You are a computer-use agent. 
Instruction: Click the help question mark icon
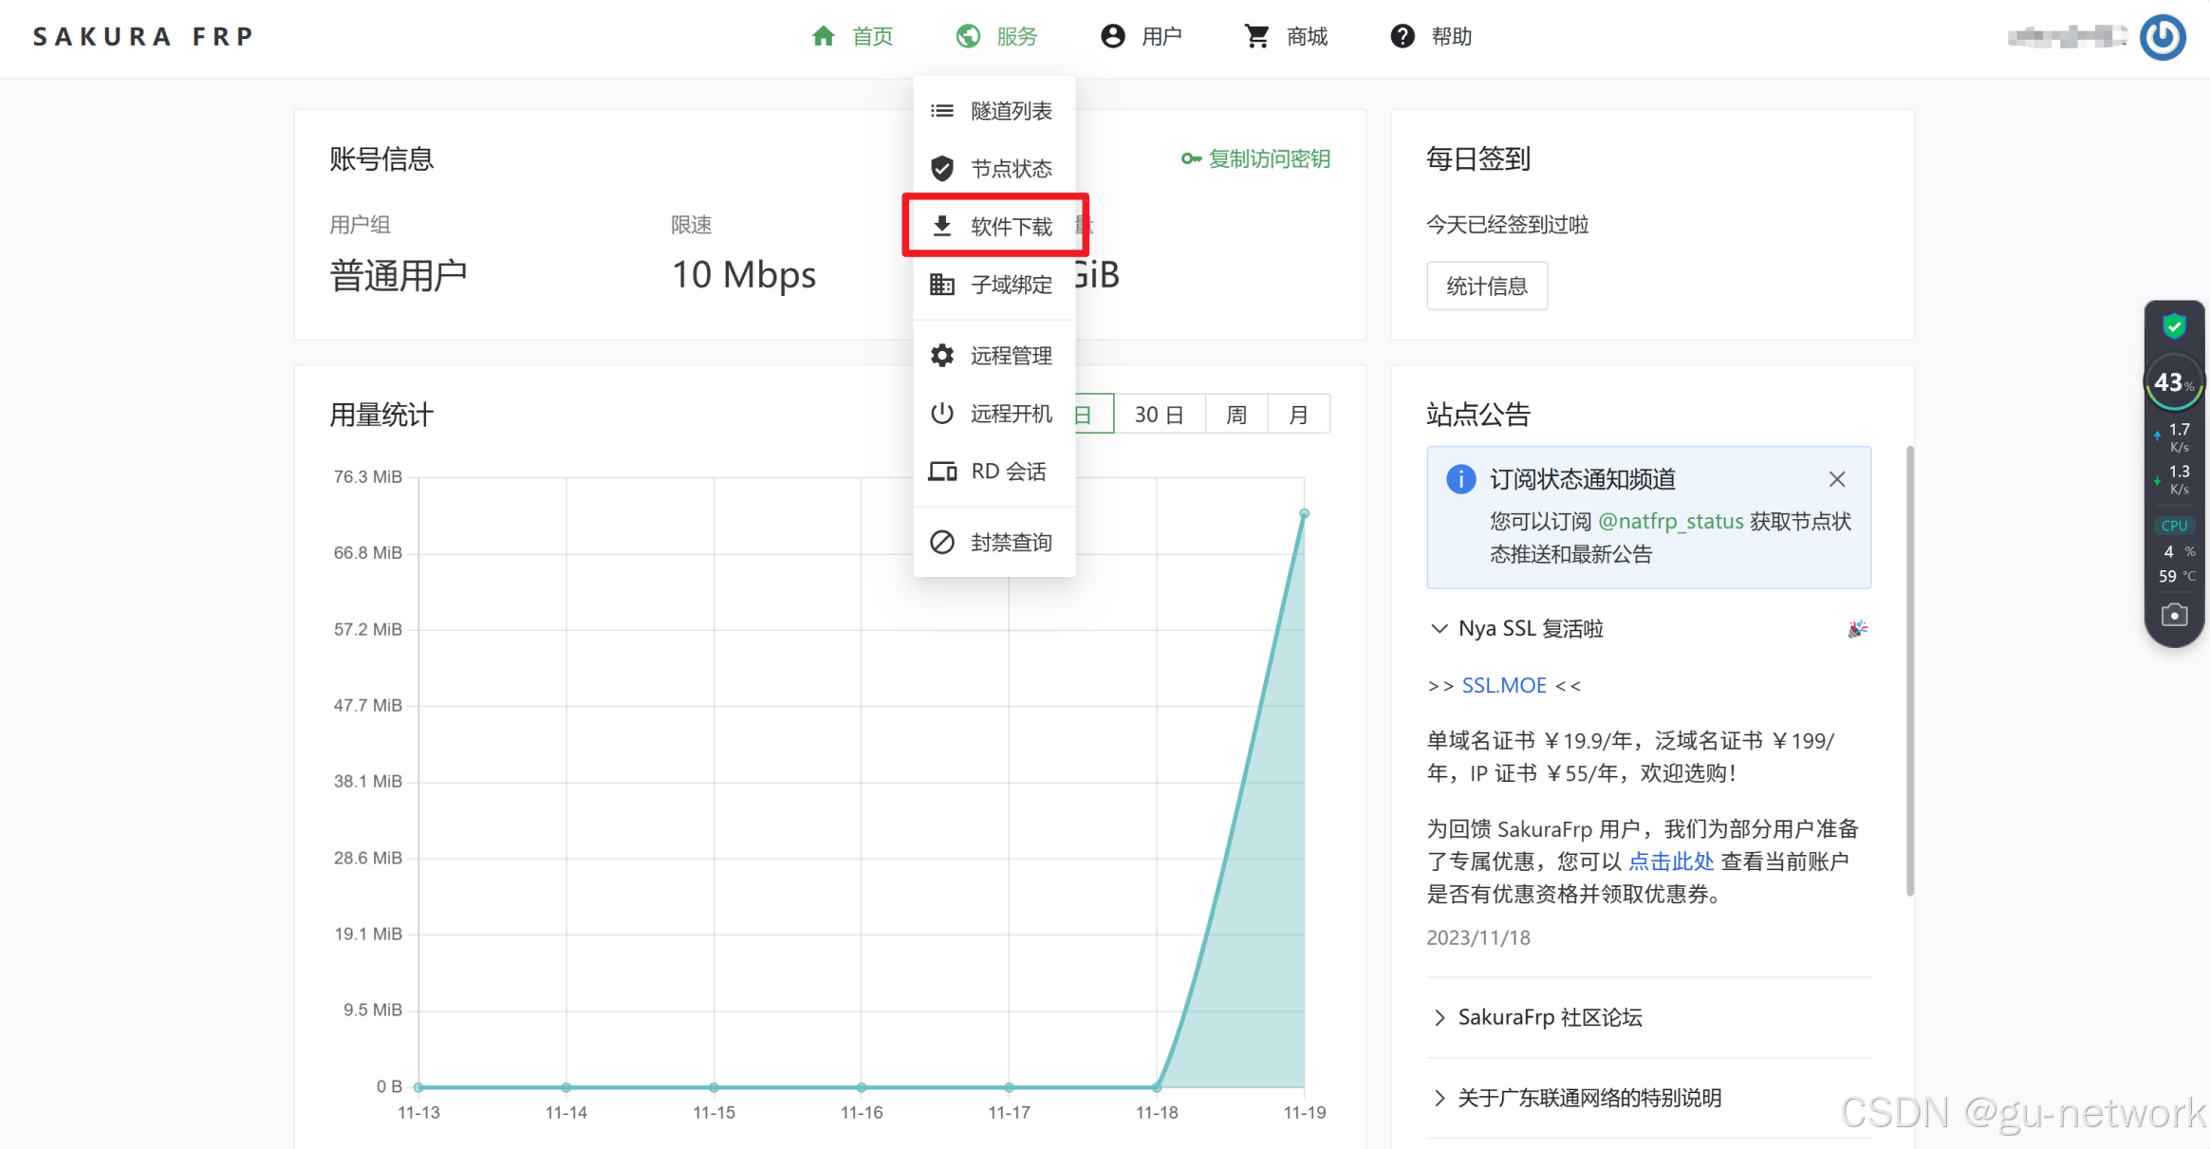click(1402, 37)
